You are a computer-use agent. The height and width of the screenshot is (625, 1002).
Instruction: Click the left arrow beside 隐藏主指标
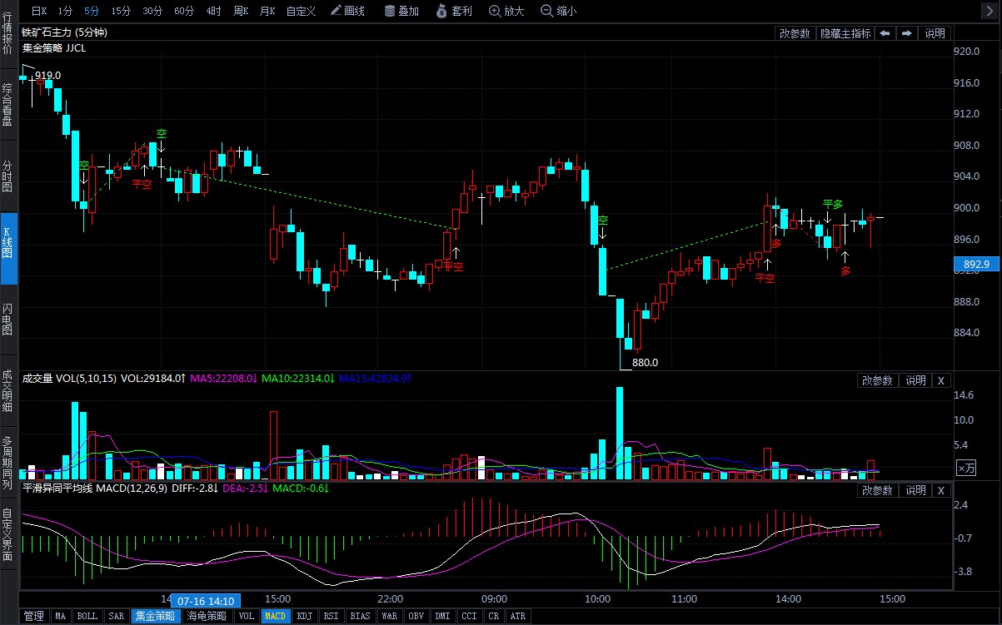884,33
